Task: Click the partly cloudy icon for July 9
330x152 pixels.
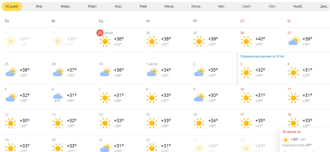Action: tap(199, 98)
